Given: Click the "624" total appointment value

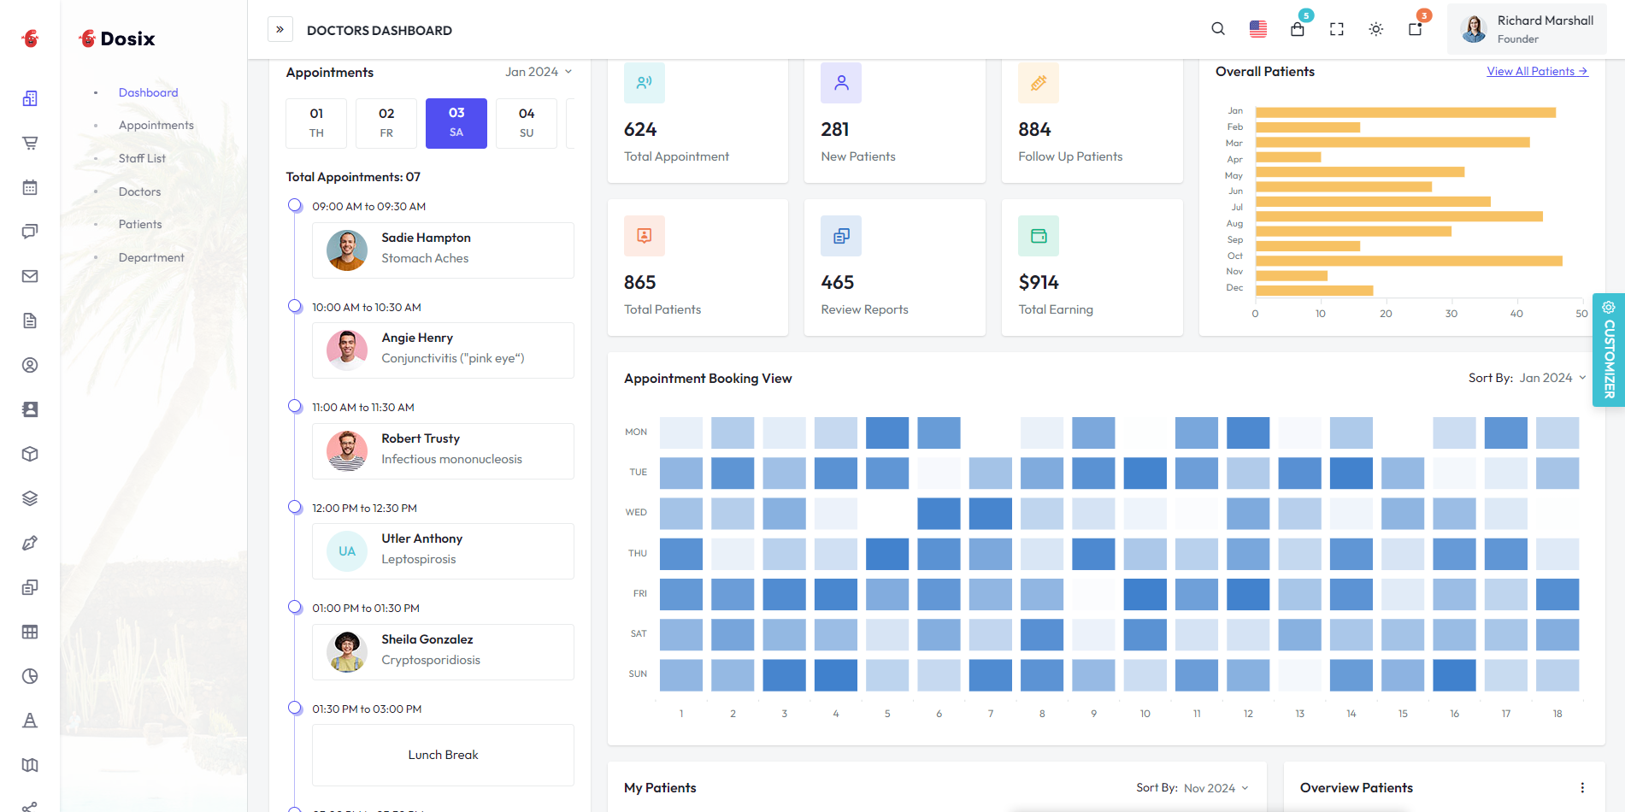Looking at the screenshot, I should [x=640, y=129].
